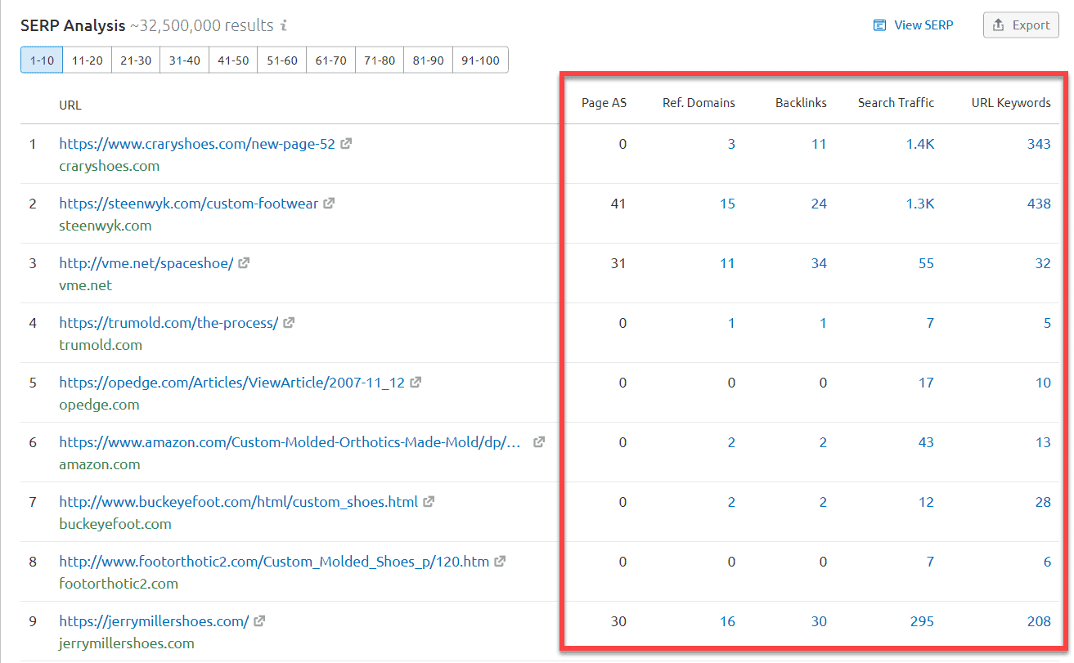The width and height of the screenshot is (1074, 663).
Task: Click the Page AS column header
Action: tap(604, 103)
